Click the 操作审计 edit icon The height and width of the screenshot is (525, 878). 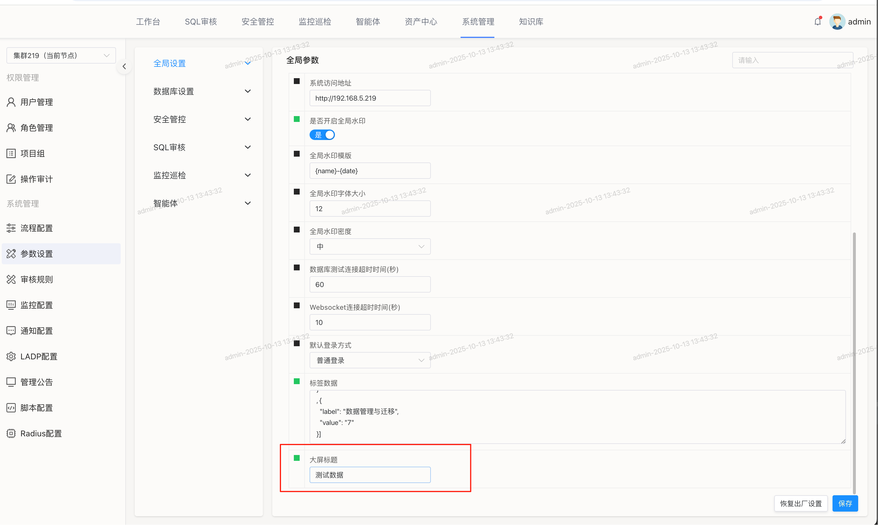tap(11, 179)
